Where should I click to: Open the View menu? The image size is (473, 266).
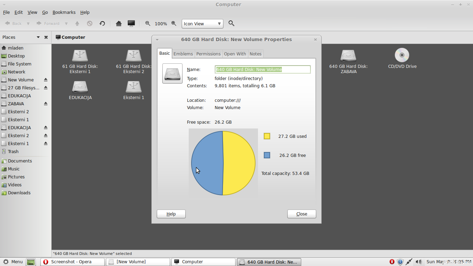coord(32,12)
